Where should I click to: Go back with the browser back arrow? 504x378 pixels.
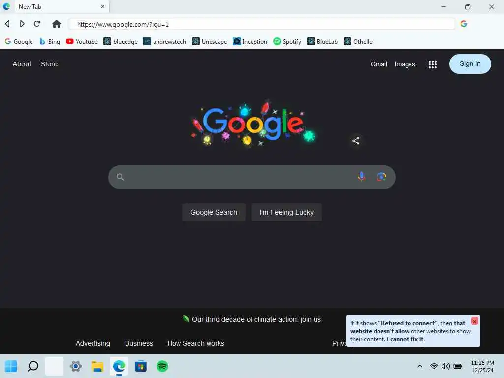tap(7, 24)
